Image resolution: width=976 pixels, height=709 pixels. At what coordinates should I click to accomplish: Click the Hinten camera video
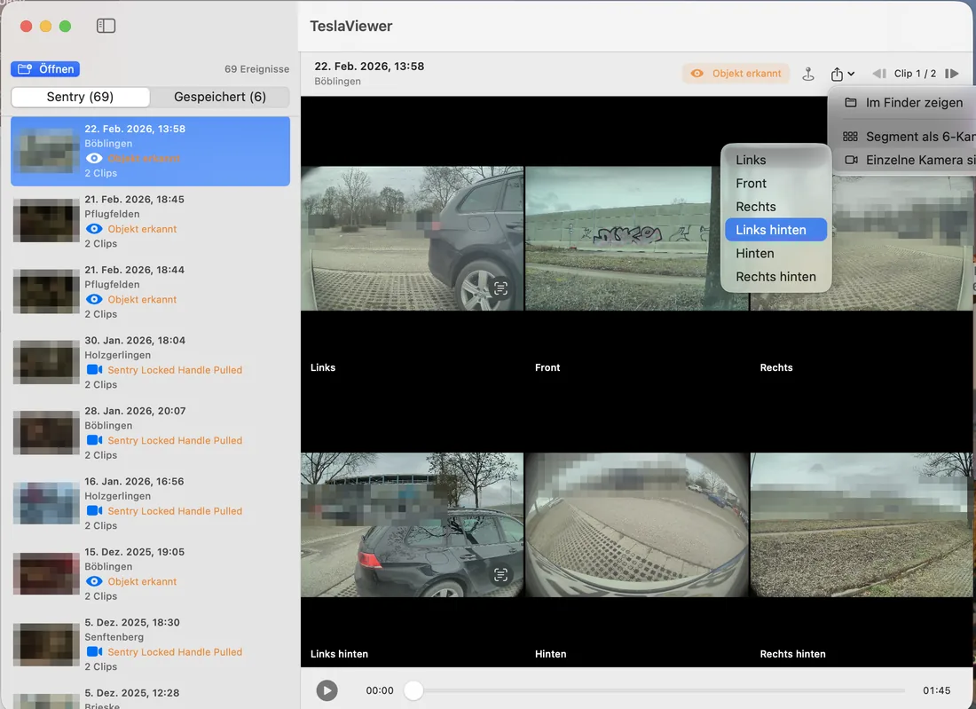[x=636, y=524]
